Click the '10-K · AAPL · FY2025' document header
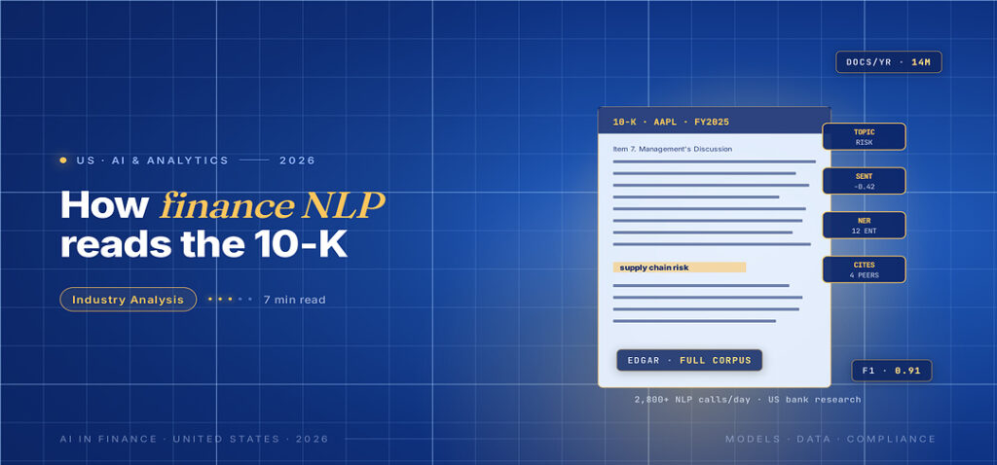This screenshot has width=997, height=465. tap(714, 121)
